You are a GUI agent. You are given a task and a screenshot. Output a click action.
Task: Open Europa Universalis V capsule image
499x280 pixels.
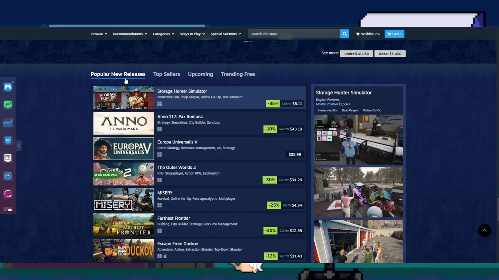(x=124, y=149)
